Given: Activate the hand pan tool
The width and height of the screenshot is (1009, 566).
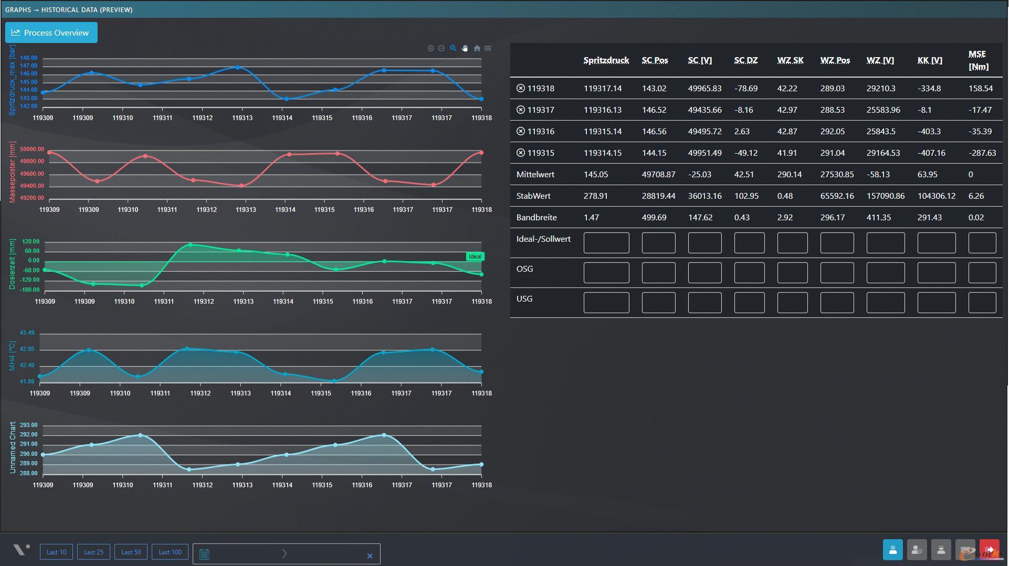Looking at the screenshot, I should 465,48.
